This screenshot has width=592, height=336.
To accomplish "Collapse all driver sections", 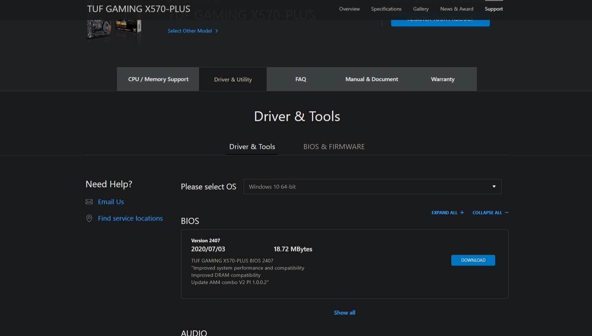I will pos(487,213).
